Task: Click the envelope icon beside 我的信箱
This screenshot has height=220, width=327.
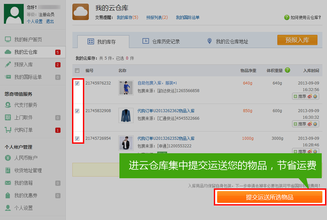Action: click(x=8, y=183)
